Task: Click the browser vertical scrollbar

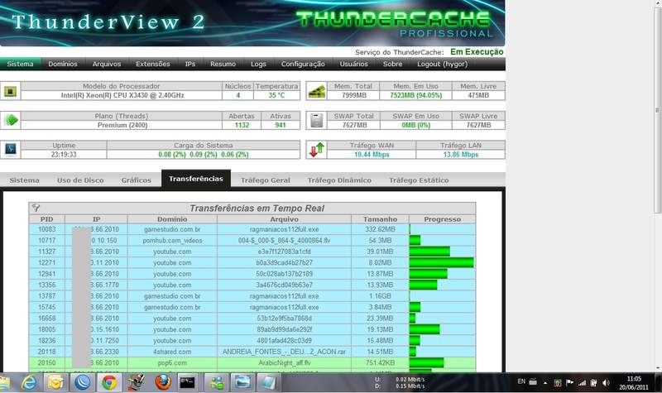Action: pyautogui.click(x=657, y=110)
